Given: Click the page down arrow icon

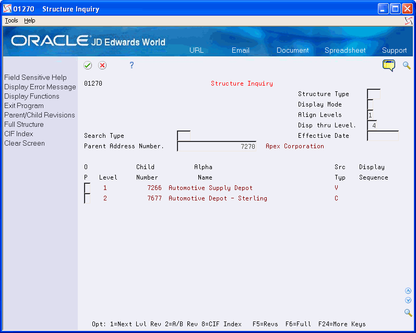Looking at the screenshot, I should (x=408, y=300).
